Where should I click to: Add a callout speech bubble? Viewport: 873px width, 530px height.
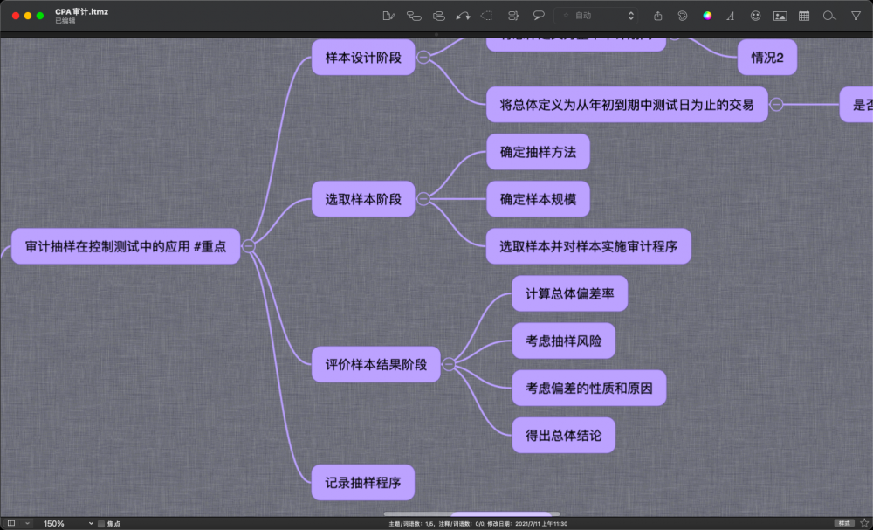click(539, 16)
